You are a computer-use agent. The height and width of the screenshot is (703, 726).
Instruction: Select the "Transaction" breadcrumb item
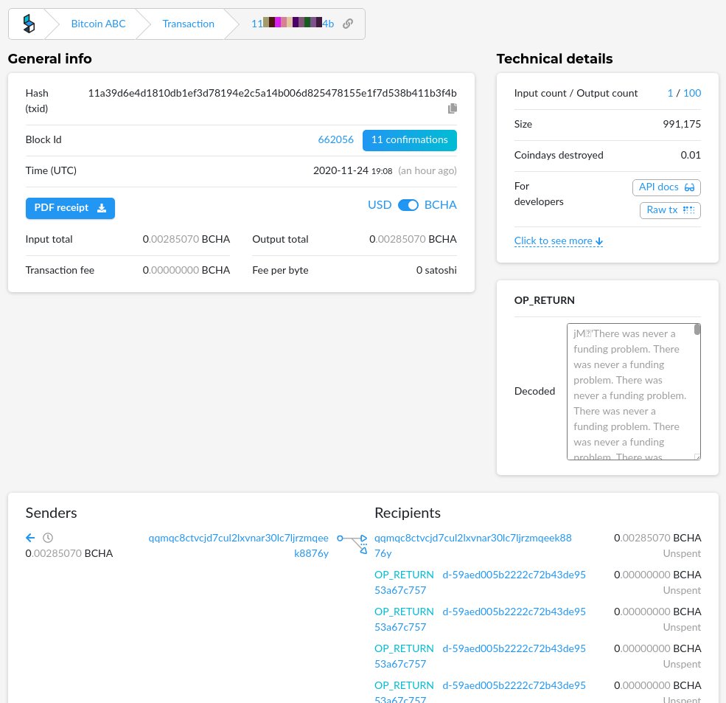pos(188,24)
